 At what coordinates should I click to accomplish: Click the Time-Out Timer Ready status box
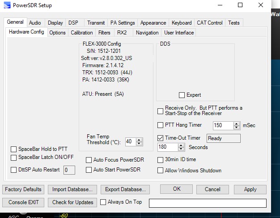tap(224, 138)
